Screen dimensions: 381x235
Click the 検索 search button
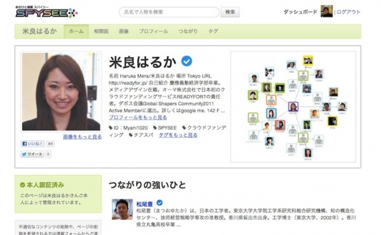click(x=230, y=12)
